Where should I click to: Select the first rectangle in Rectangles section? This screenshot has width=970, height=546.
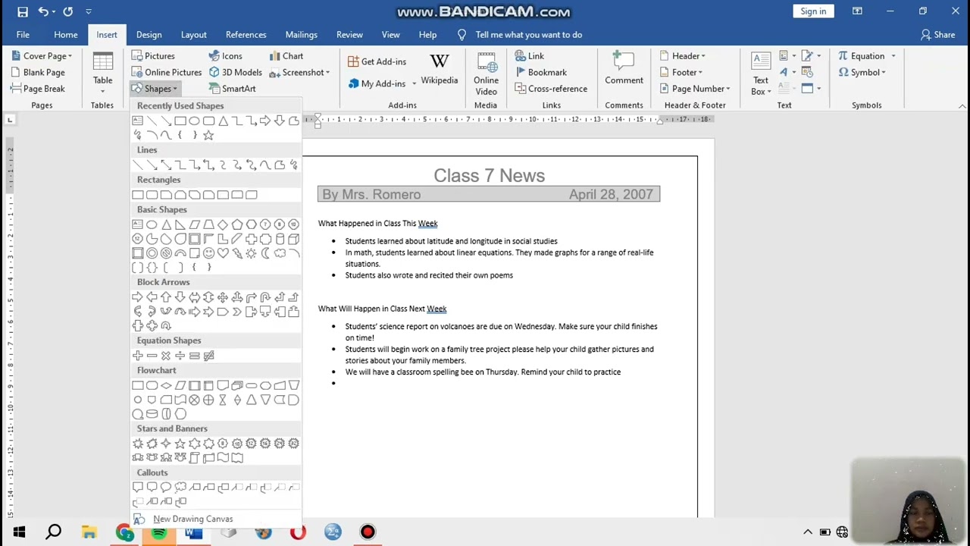click(138, 195)
